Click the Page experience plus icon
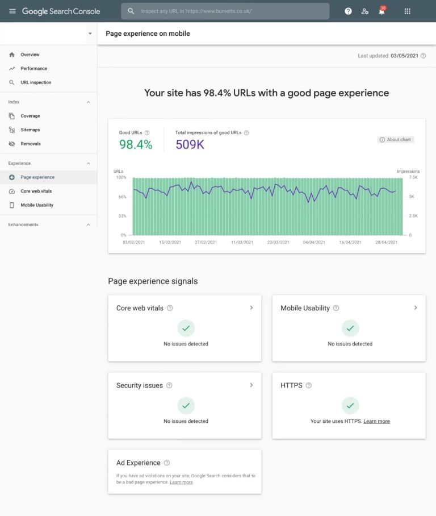The height and width of the screenshot is (516, 436). (12, 177)
